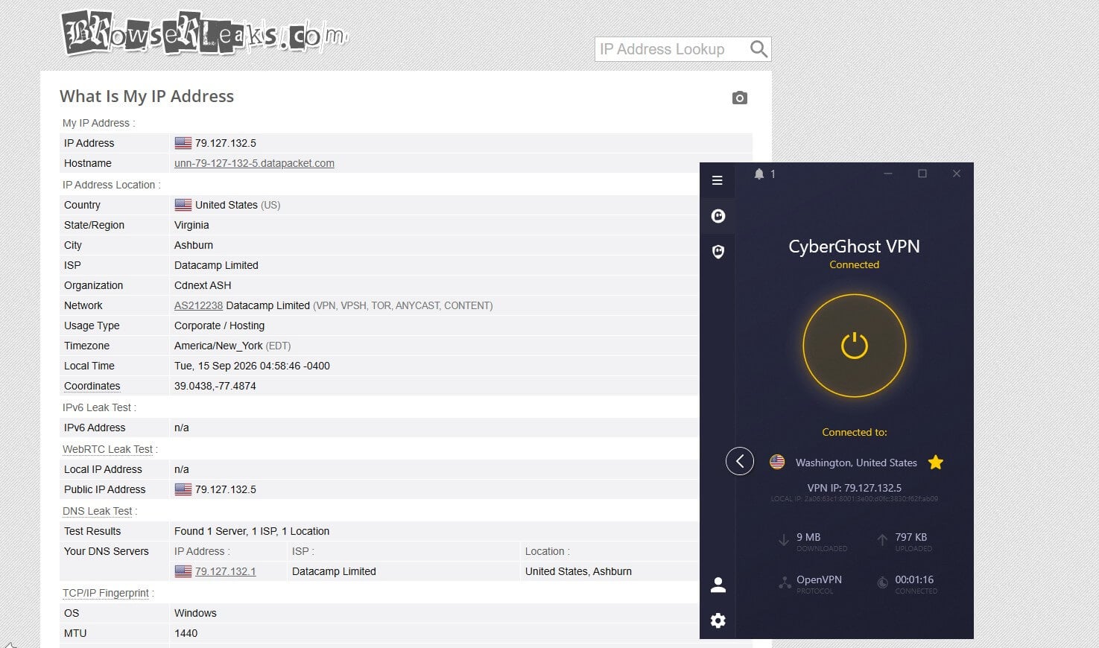The image size is (1099, 648).
Task: Select the Datacamp Limited ISP value
Action: coord(216,265)
